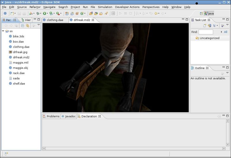Switch to the Hier hierarchy tab
The width and height of the screenshot is (231, 158).
(26, 20)
